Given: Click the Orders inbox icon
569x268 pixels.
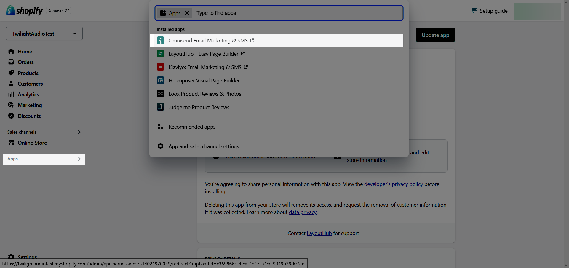Looking at the screenshot, I should (x=11, y=62).
